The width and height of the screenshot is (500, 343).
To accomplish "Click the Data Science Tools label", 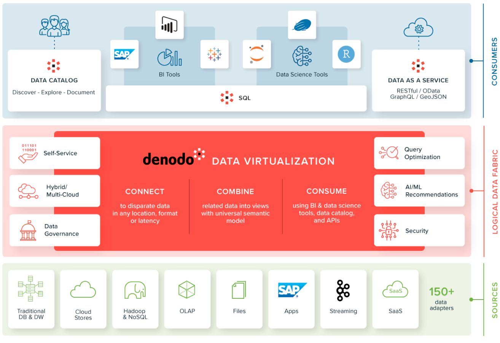I will pyautogui.click(x=302, y=74).
